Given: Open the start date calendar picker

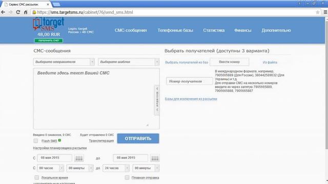Looking at the screenshot, I should (79, 158).
